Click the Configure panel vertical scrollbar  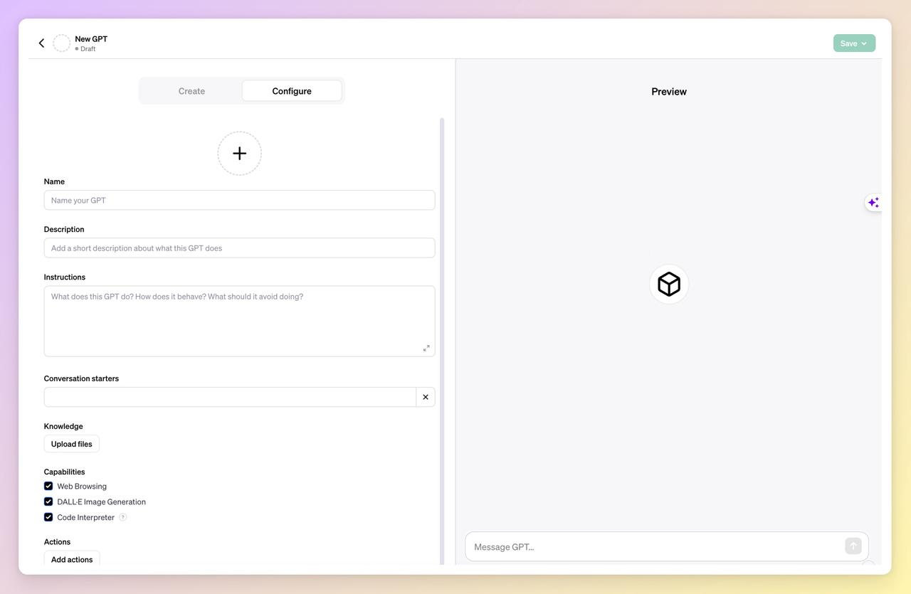[x=442, y=341]
